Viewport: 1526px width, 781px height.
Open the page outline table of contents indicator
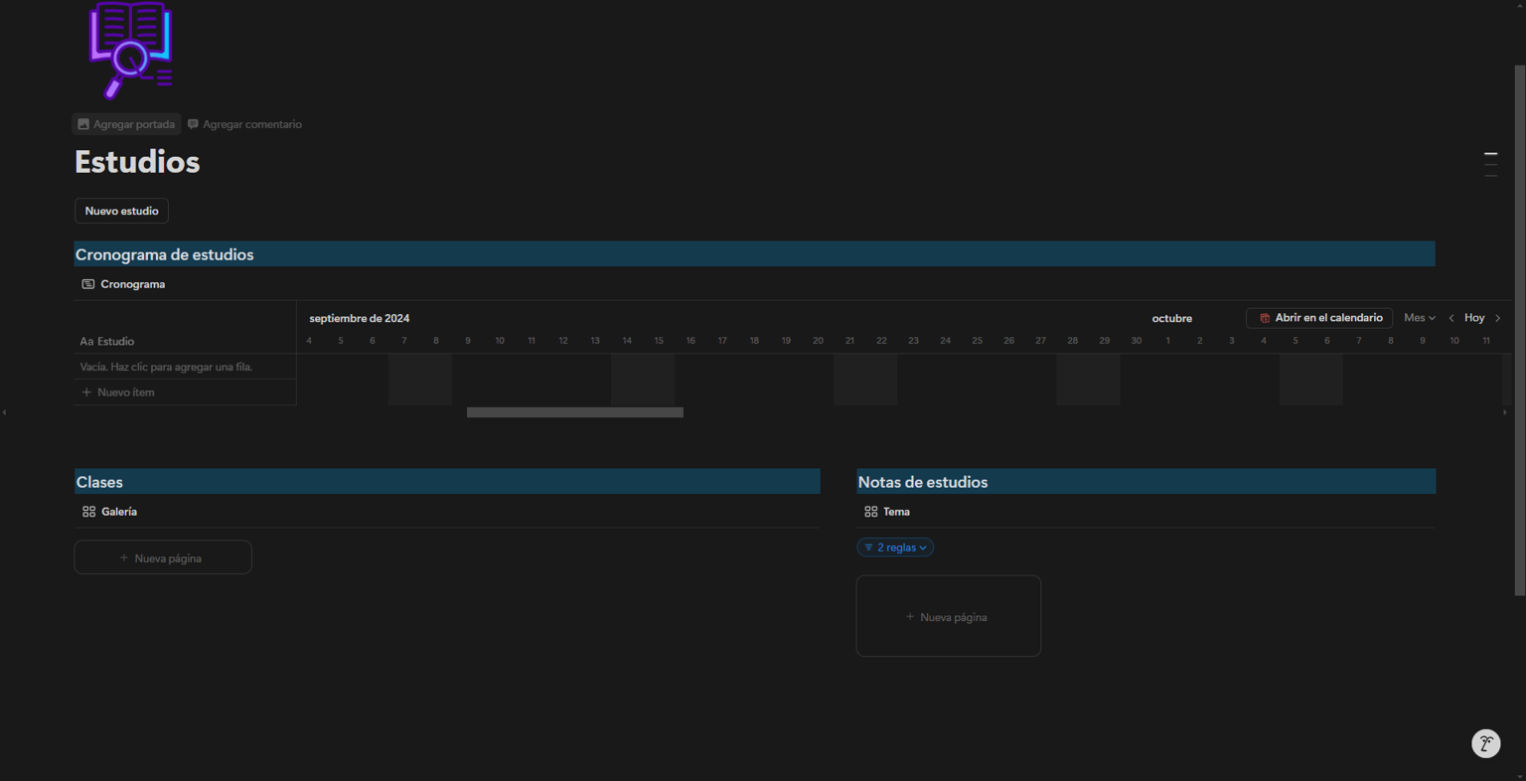1490,164
